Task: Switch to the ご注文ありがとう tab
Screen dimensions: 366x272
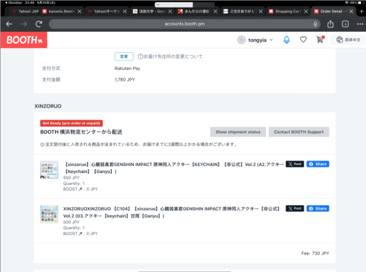Action: (240, 11)
